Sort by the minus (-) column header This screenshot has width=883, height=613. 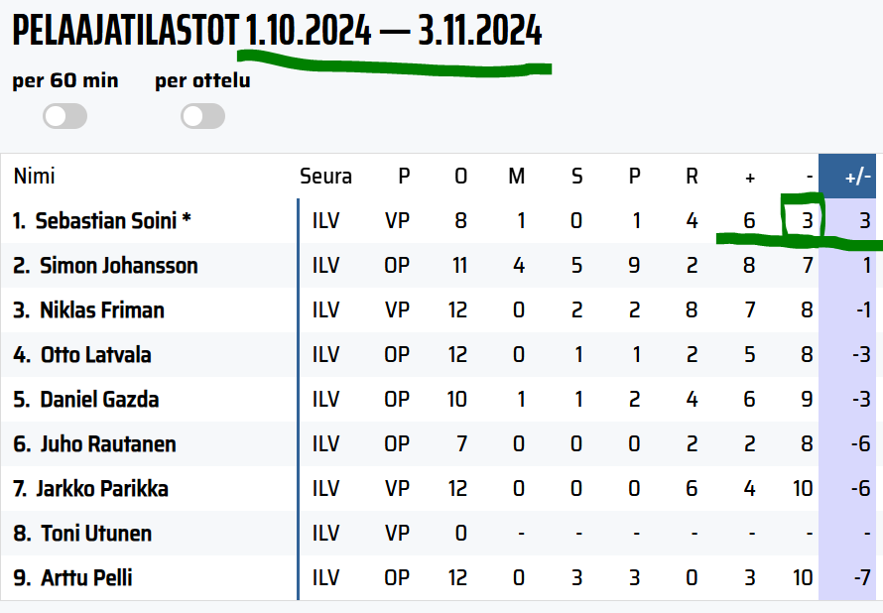pyautogui.click(x=809, y=177)
